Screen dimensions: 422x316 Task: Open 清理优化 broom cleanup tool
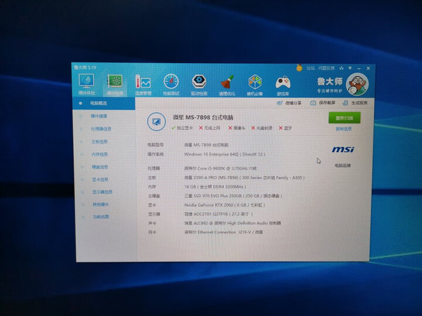coord(227,85)
